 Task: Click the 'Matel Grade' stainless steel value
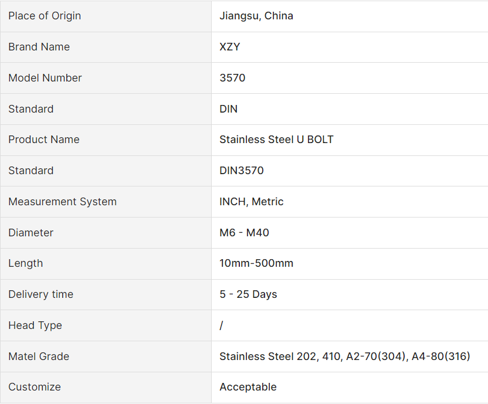[345, 357]
